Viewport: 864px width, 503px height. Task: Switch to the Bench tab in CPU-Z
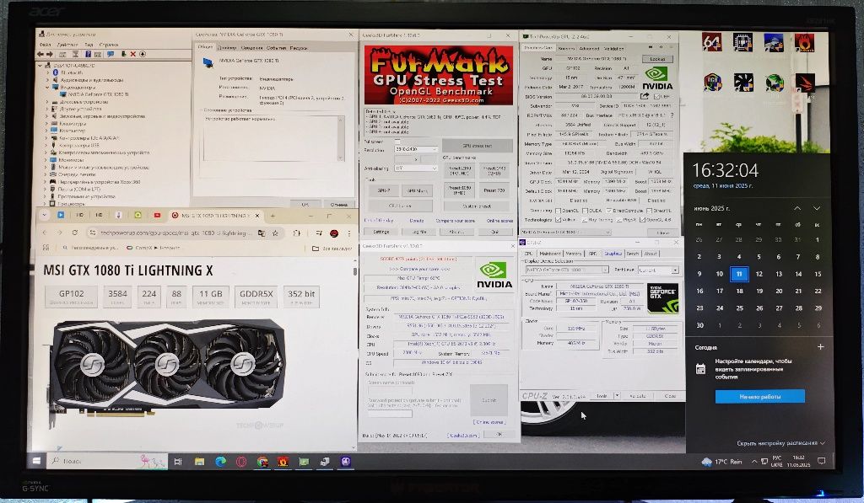633,254
